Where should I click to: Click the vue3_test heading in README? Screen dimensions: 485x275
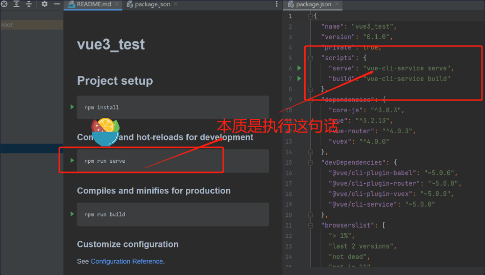111,44
